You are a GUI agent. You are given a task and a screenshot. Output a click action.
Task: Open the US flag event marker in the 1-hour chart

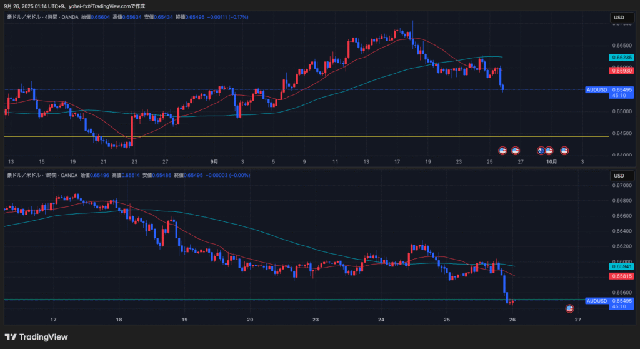pos(569,308)
